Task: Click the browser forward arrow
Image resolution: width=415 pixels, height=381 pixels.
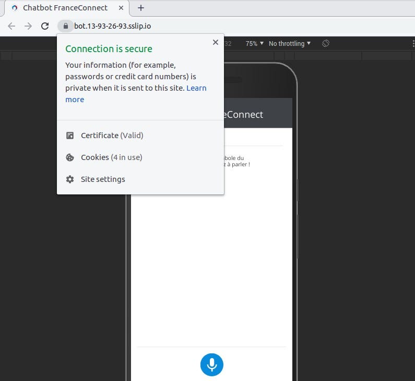Action: (x=28, y=26)
